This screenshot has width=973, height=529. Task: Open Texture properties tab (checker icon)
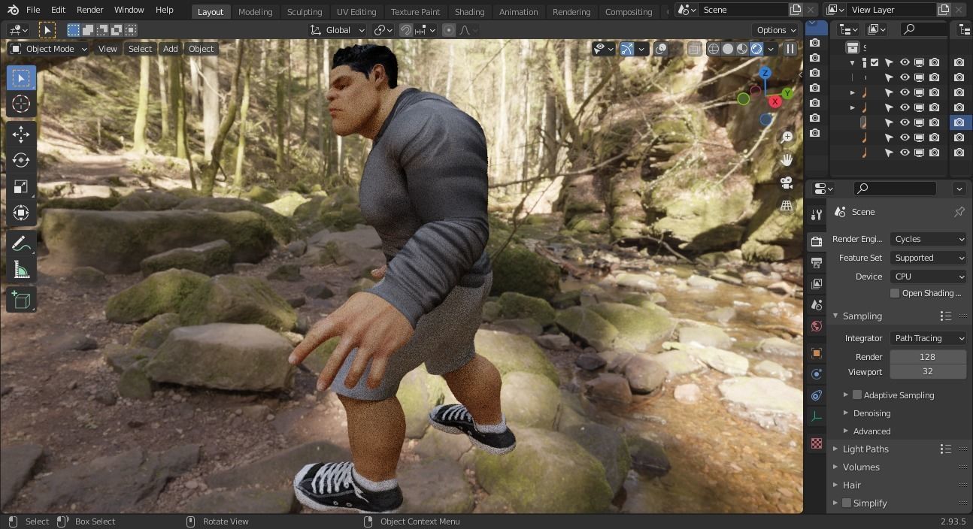coord(817,443)
